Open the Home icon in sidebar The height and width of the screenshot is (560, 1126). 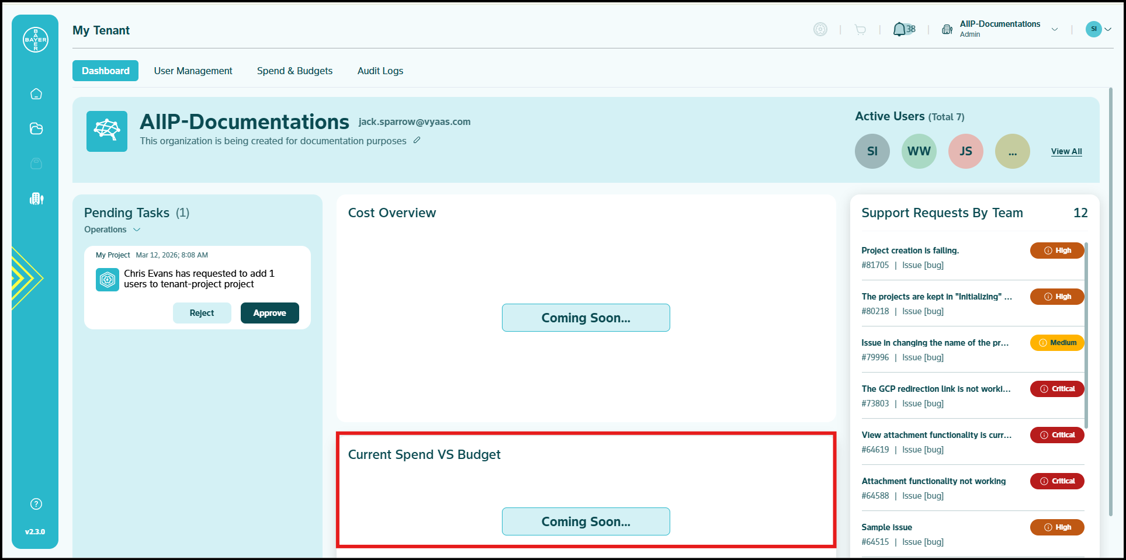pyautogui.click(x=36, y=94)
